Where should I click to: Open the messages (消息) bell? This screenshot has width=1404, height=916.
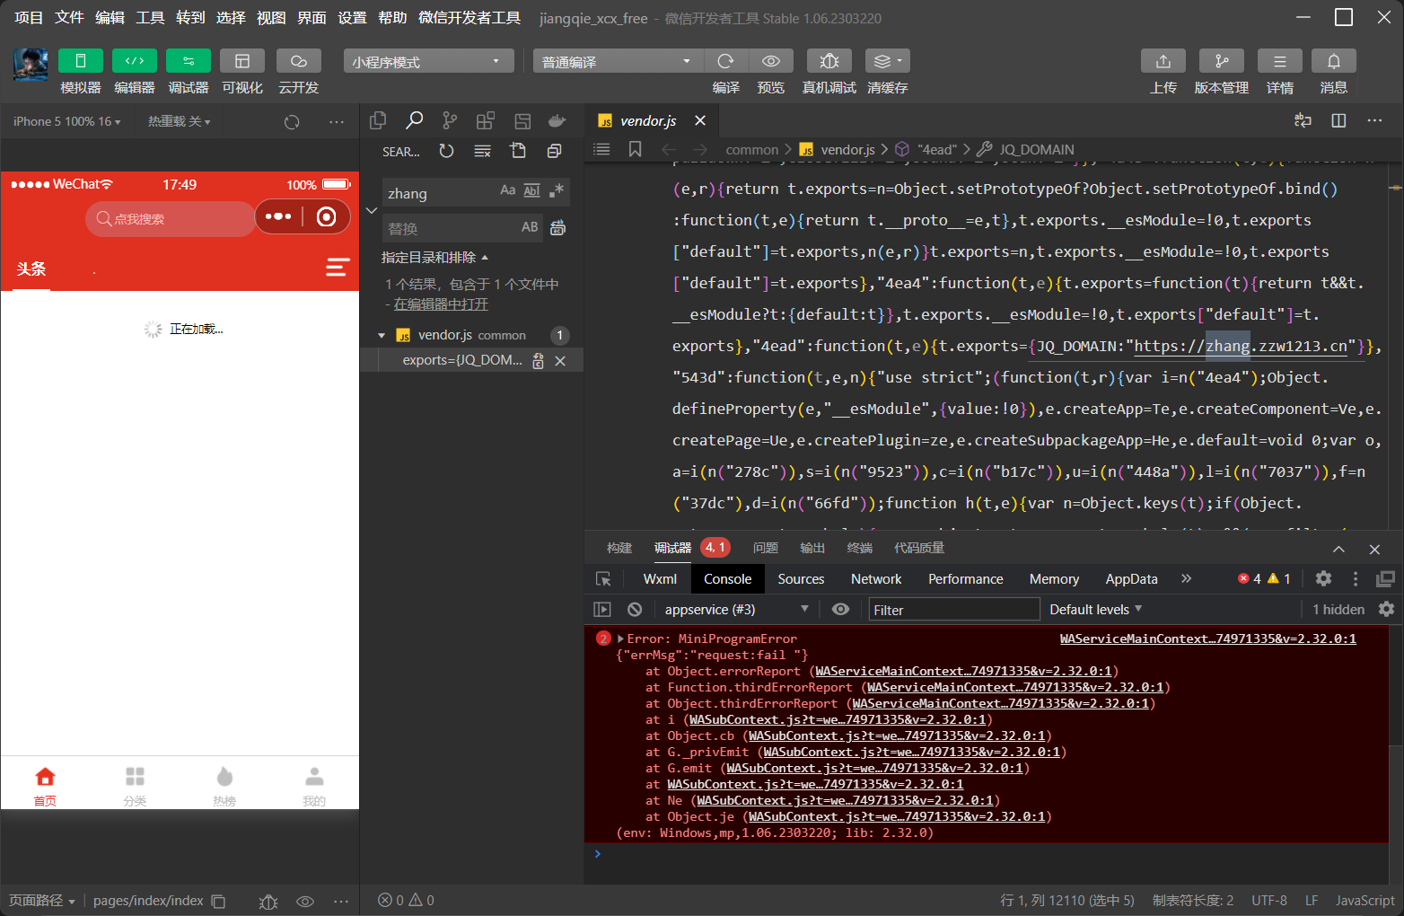click(1334, 61)
